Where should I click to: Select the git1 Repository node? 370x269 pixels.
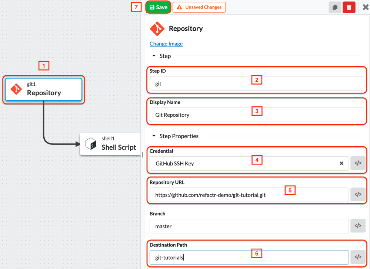click(x=44, y=89)
